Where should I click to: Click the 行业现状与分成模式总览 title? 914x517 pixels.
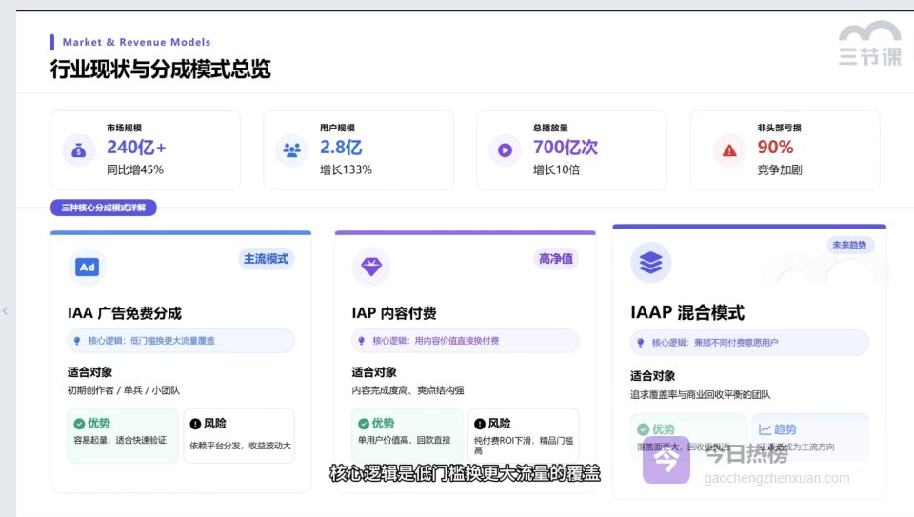pos(160,69)
